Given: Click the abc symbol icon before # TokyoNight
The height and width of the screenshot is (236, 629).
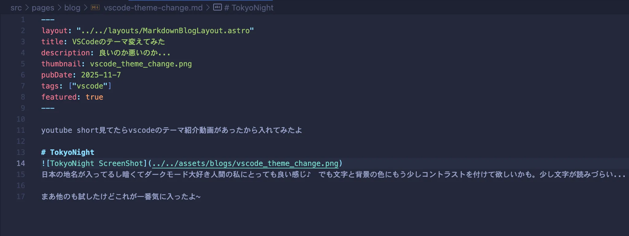Looking at the screenshot, I should (217, 8).
